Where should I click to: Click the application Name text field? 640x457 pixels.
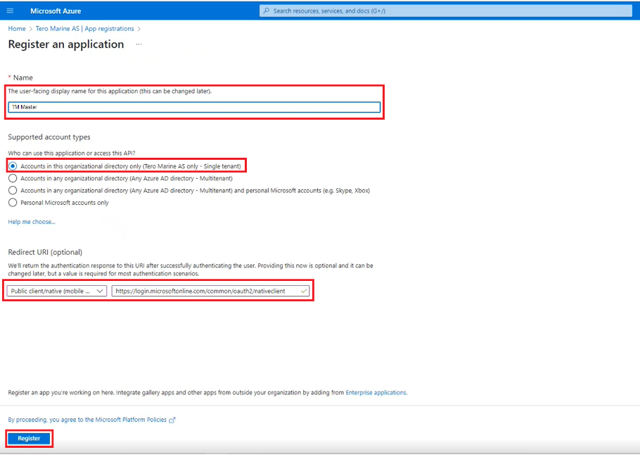coord(194,107)
